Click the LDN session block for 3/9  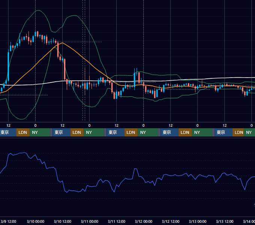pos(23,132)
